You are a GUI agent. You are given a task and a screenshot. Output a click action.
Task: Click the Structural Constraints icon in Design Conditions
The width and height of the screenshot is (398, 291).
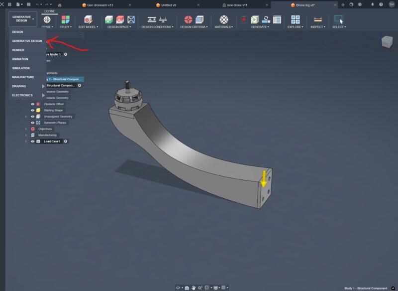152,19
